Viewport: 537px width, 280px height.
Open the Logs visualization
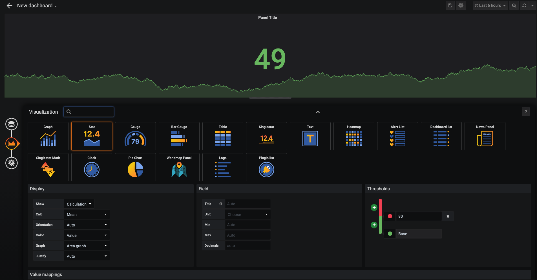[222, 167]
